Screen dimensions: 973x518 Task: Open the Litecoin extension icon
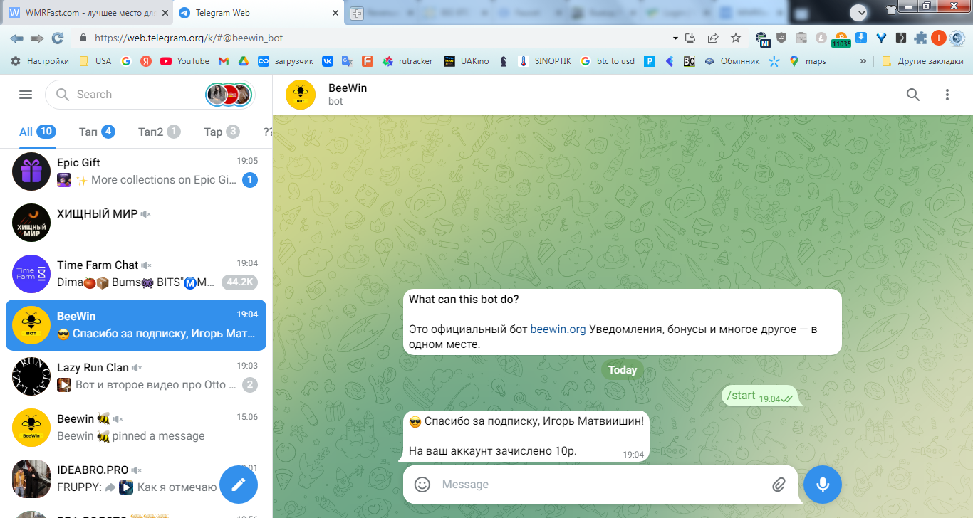click(821, 38)
